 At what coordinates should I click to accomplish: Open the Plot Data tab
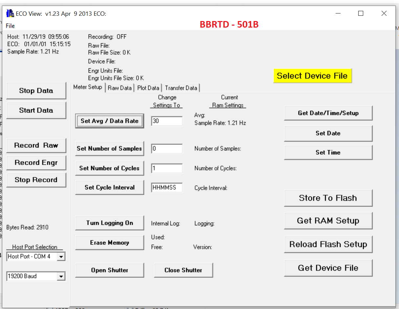pyautogui.click(x=148, y=88)
